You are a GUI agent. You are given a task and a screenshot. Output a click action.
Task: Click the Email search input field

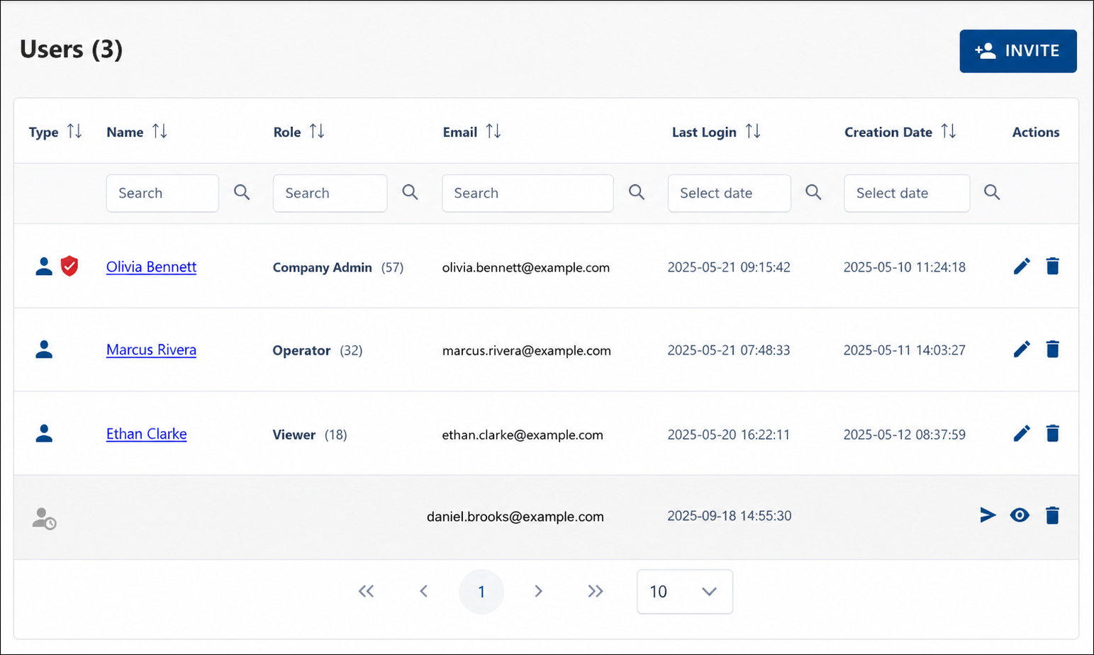point(528,193)
